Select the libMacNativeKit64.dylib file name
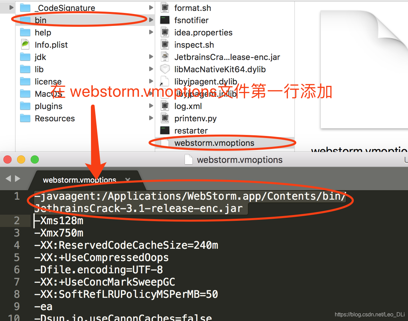Viewport: 408px width, 321px height. coord(220,69)
